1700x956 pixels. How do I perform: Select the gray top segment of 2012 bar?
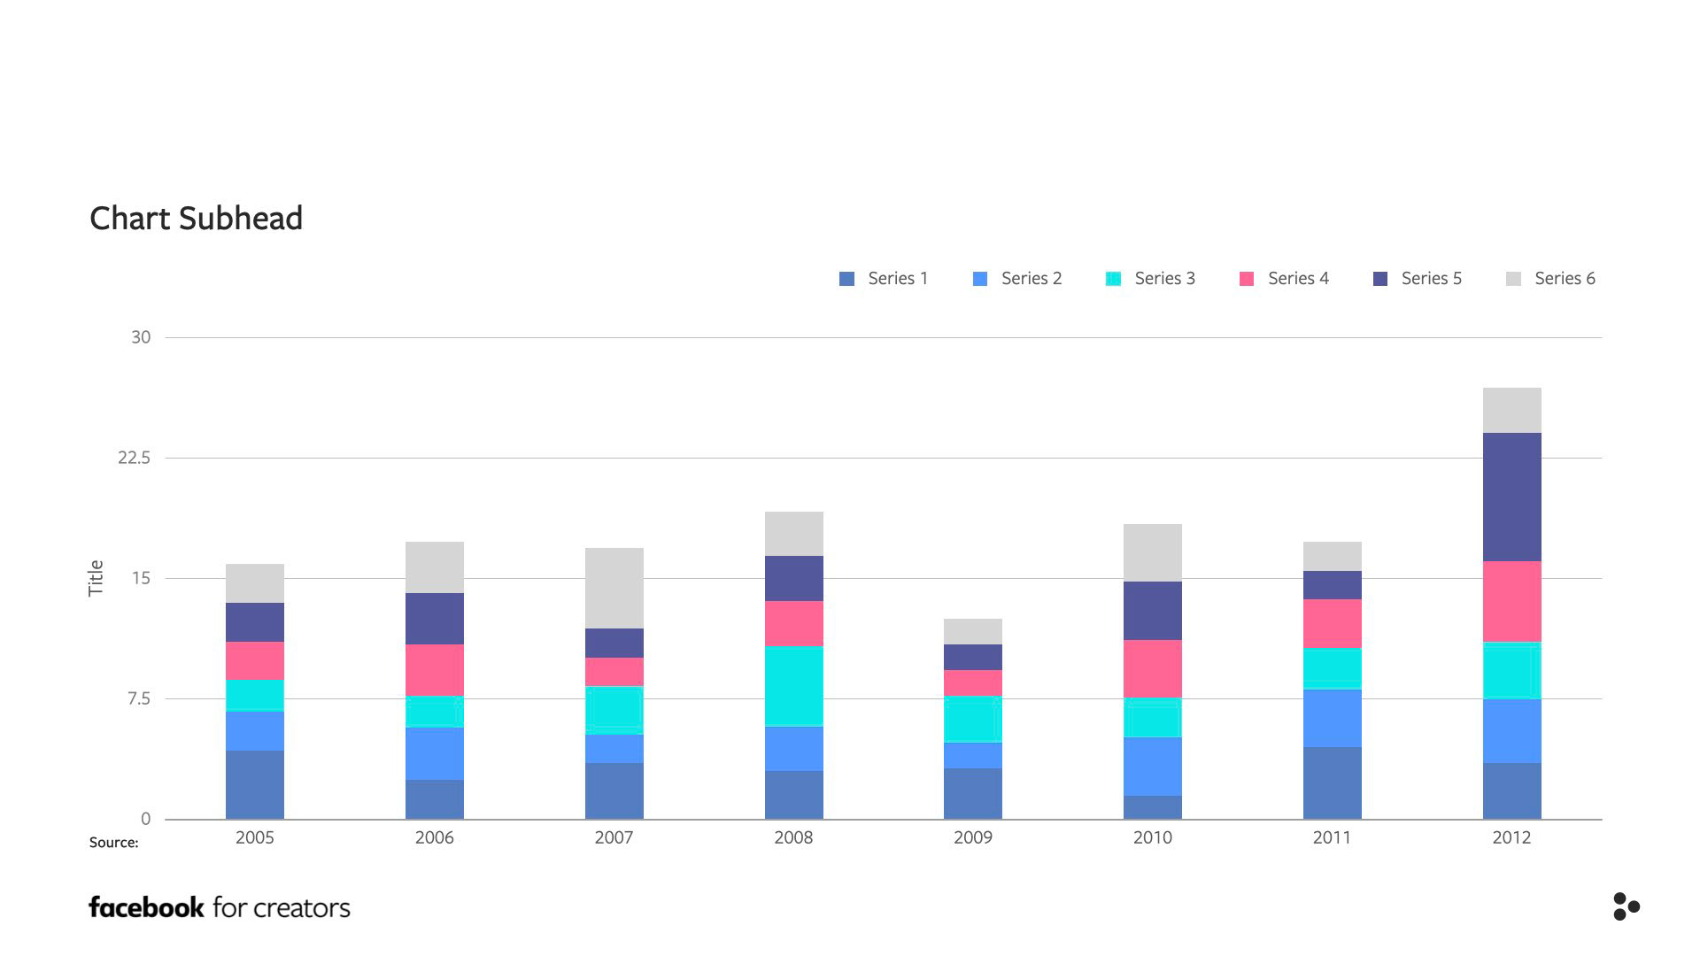1511,410
